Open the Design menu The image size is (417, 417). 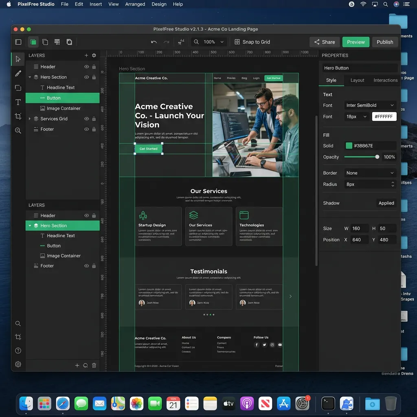coord(159,4)
